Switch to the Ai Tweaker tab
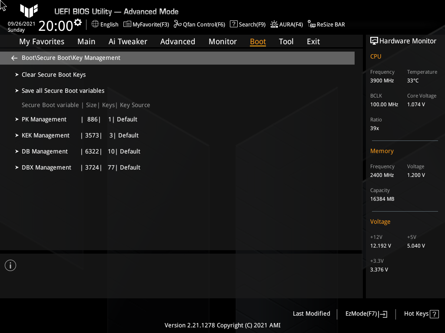The width and height of the screenshot is (445, 333). point(128,41)
